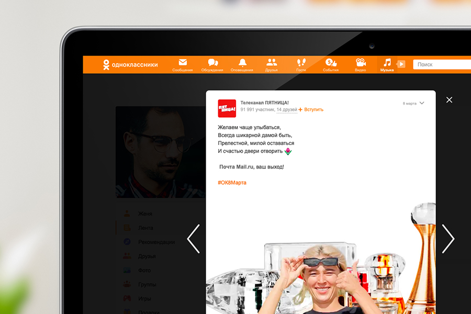The image size is (471, 314).
Task: Close the post popup with the X
Action: (449, 100)
